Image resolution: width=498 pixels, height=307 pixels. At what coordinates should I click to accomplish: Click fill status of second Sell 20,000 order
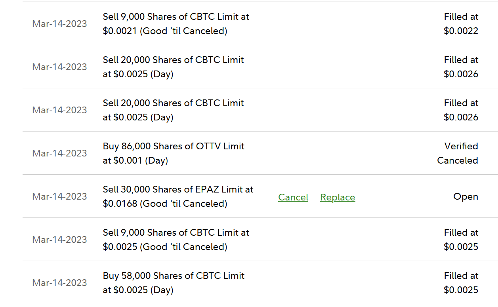click(461, 110)
